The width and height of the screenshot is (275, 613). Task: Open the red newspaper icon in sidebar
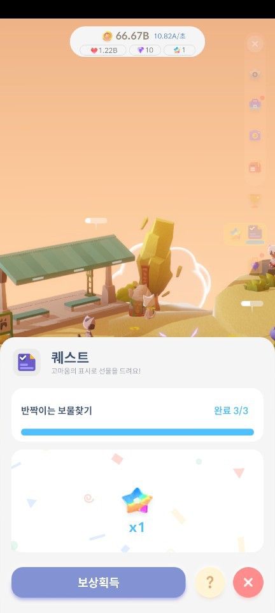coord(255,168)
